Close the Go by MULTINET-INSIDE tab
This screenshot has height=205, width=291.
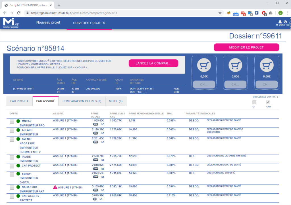point(51,5)
